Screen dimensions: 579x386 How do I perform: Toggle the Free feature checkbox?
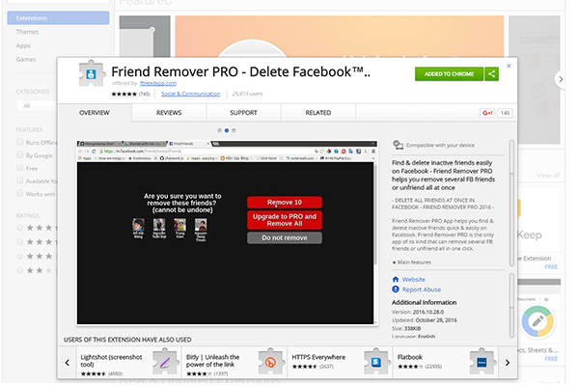point(20,168)
